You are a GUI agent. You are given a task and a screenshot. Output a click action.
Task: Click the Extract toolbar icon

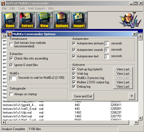coord(27,20)
